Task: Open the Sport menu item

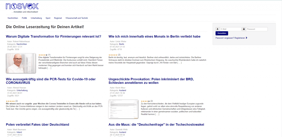Action: 48,18
